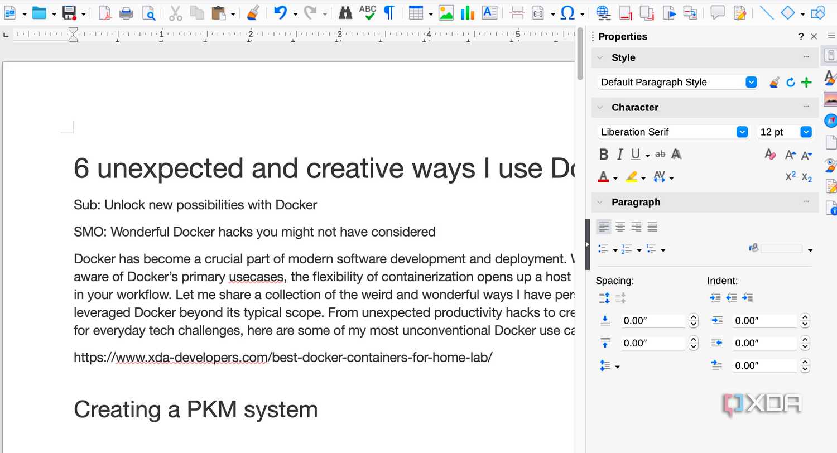The image size is (837, 453).
Task: Select the Insert Line drawing tool
Action: point(767,12)
